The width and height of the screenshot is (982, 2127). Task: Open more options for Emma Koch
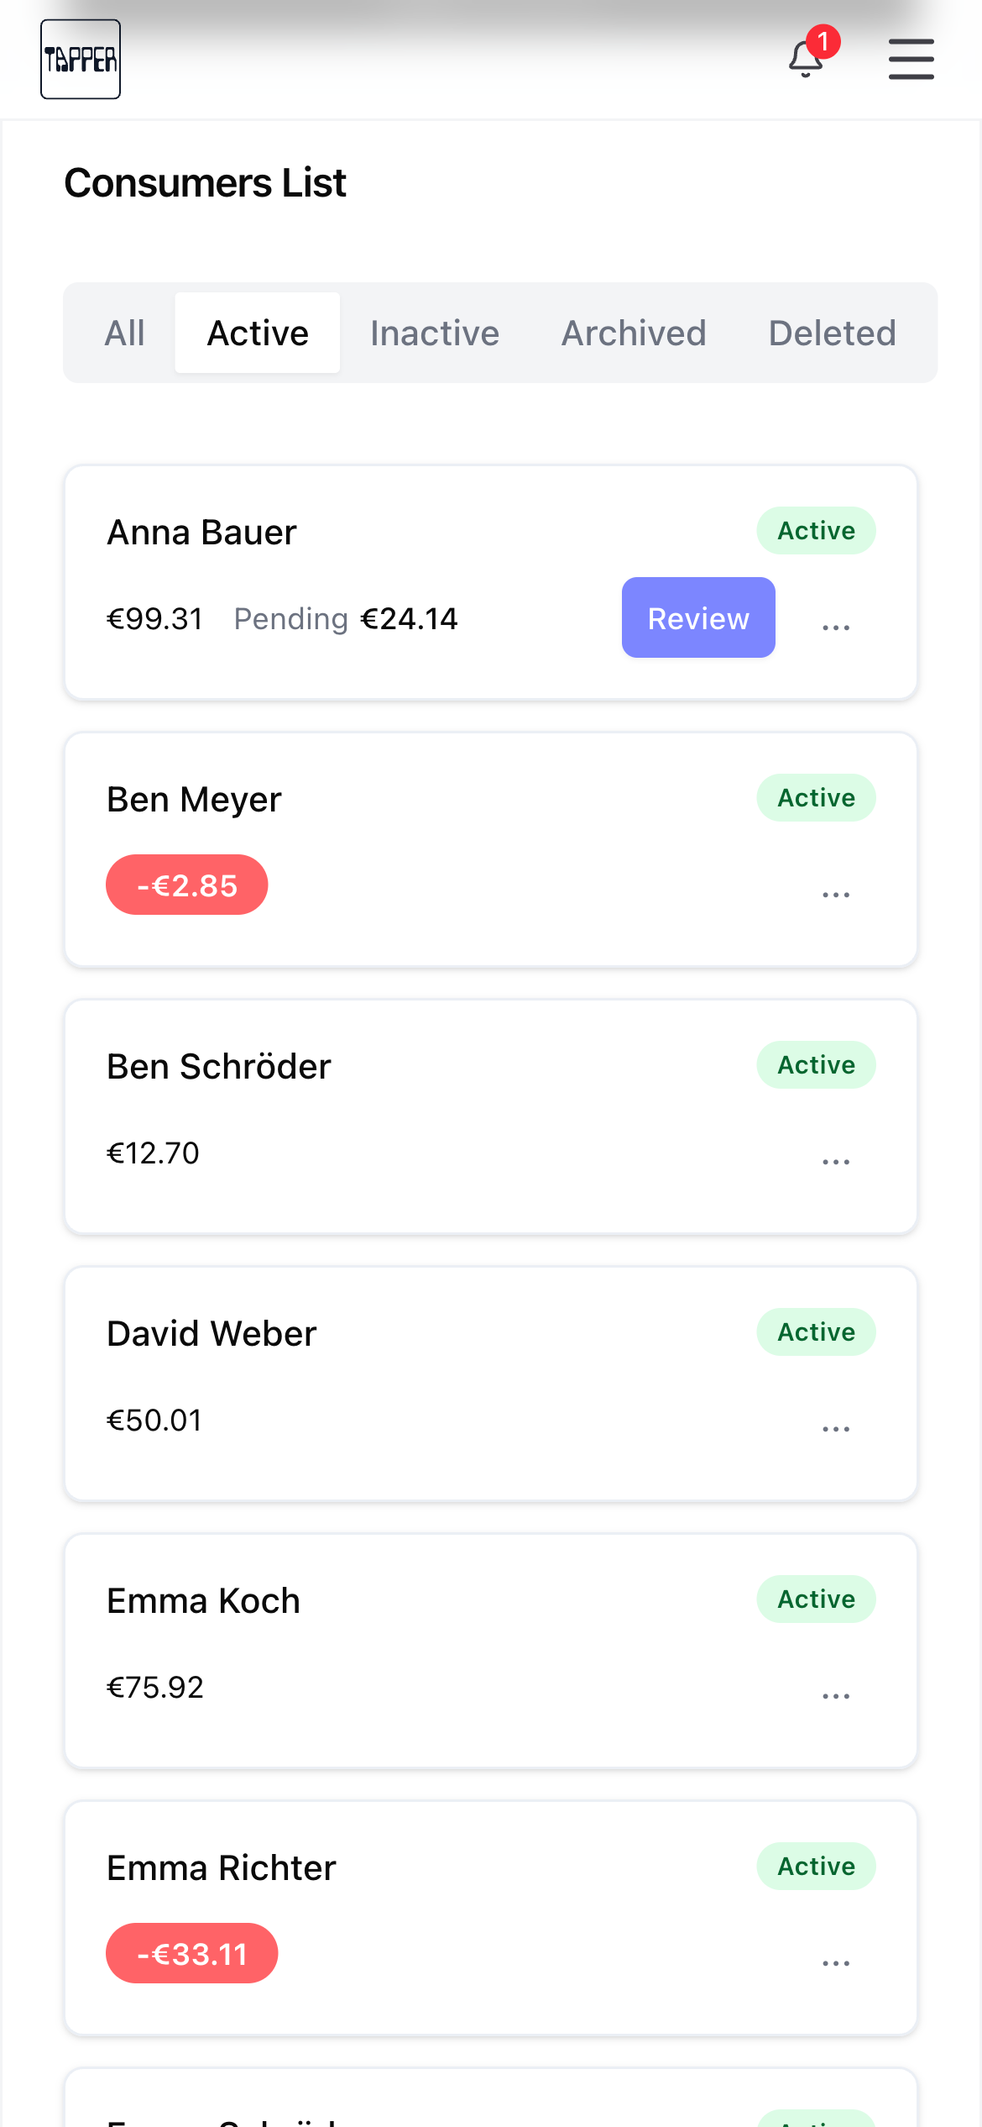[836, 1696]
